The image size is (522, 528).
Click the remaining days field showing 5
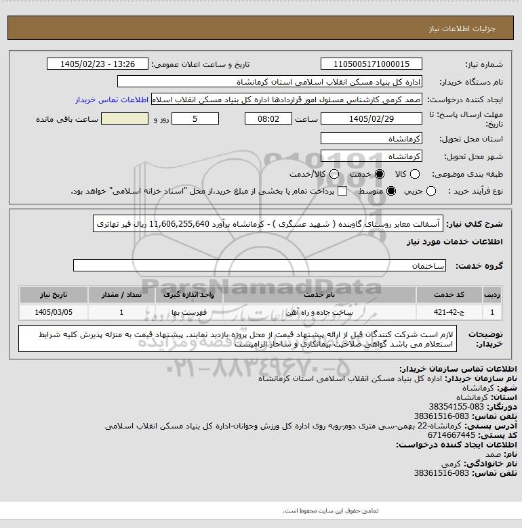pos(195,119)
